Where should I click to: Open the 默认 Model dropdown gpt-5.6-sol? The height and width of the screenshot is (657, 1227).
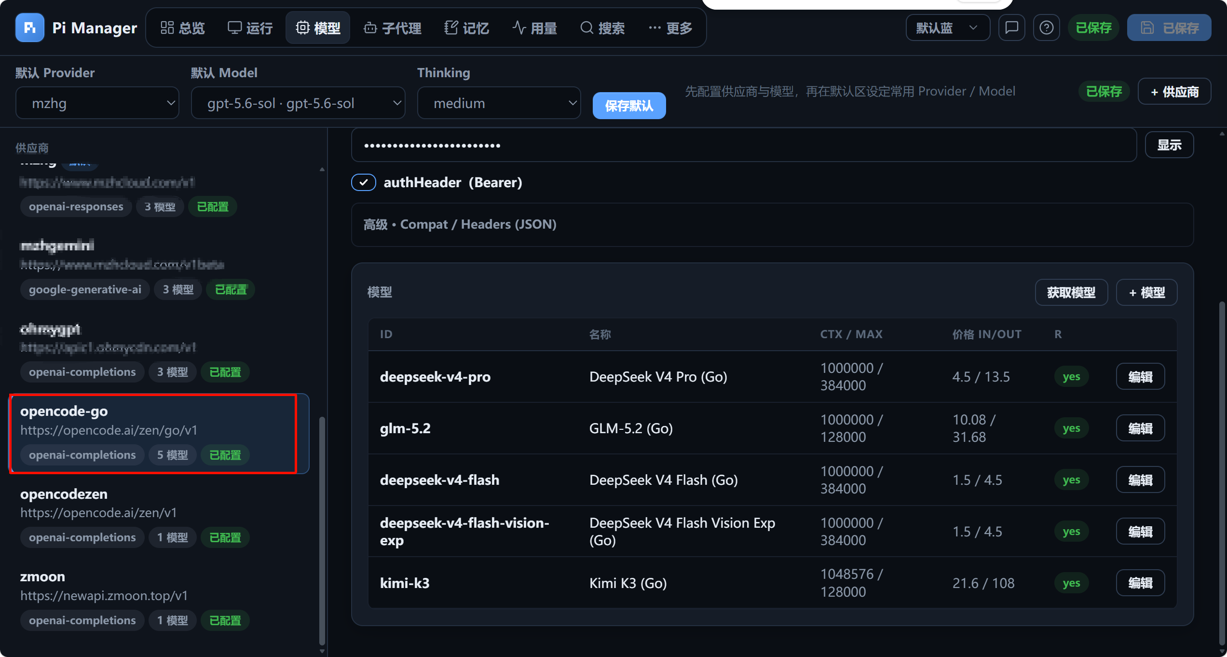298,103
